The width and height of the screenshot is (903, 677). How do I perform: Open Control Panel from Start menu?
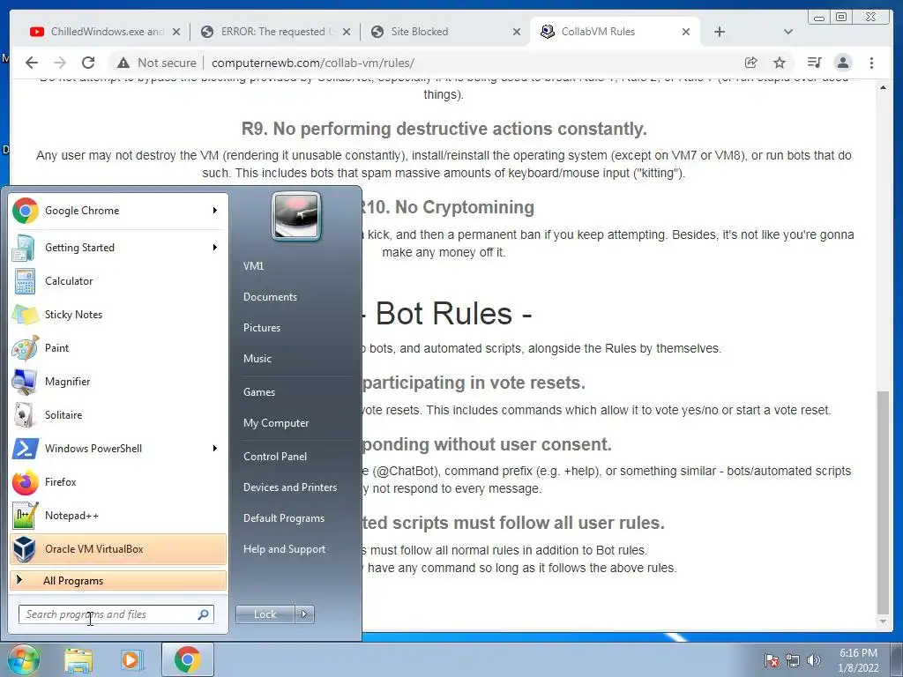pyautogui.click(x=275, y=457)
